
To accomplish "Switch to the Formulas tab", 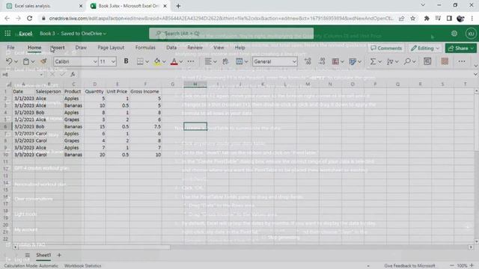I will pyautogui.click(x=145, y=48).
